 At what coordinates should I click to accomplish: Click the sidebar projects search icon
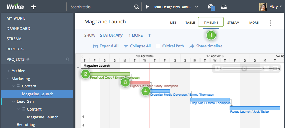(x=68, y=59)
